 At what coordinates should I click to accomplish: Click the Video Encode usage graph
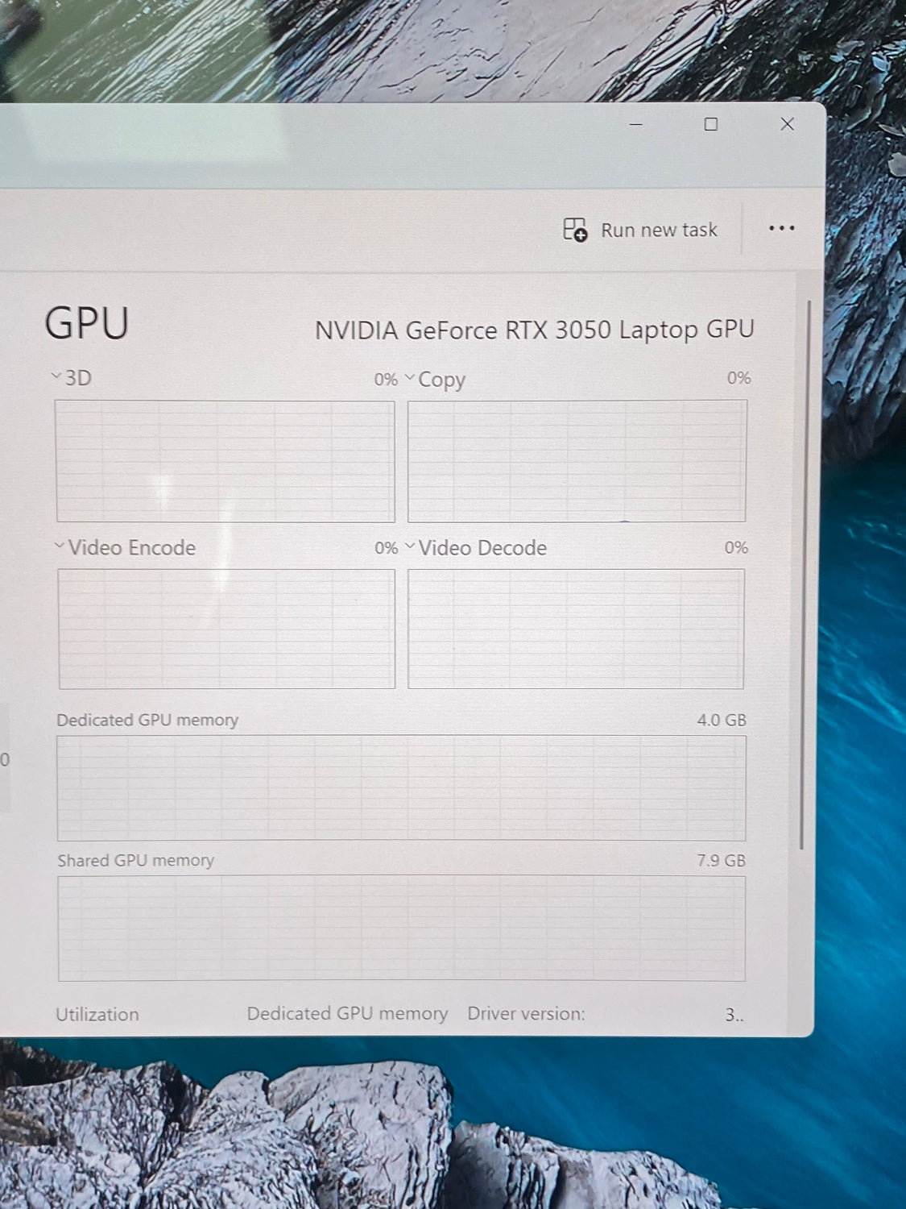click(226, 629)
